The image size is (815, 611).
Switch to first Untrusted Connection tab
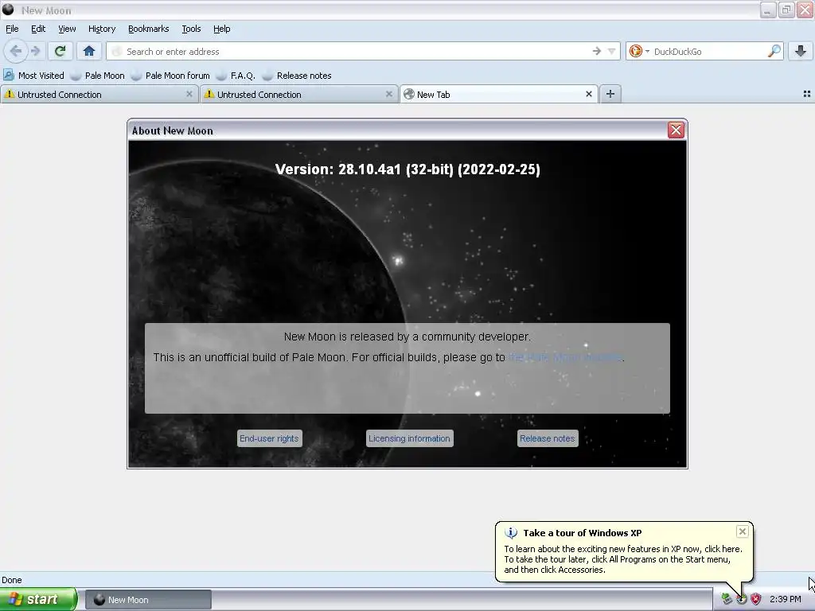[x=99, y=95]
